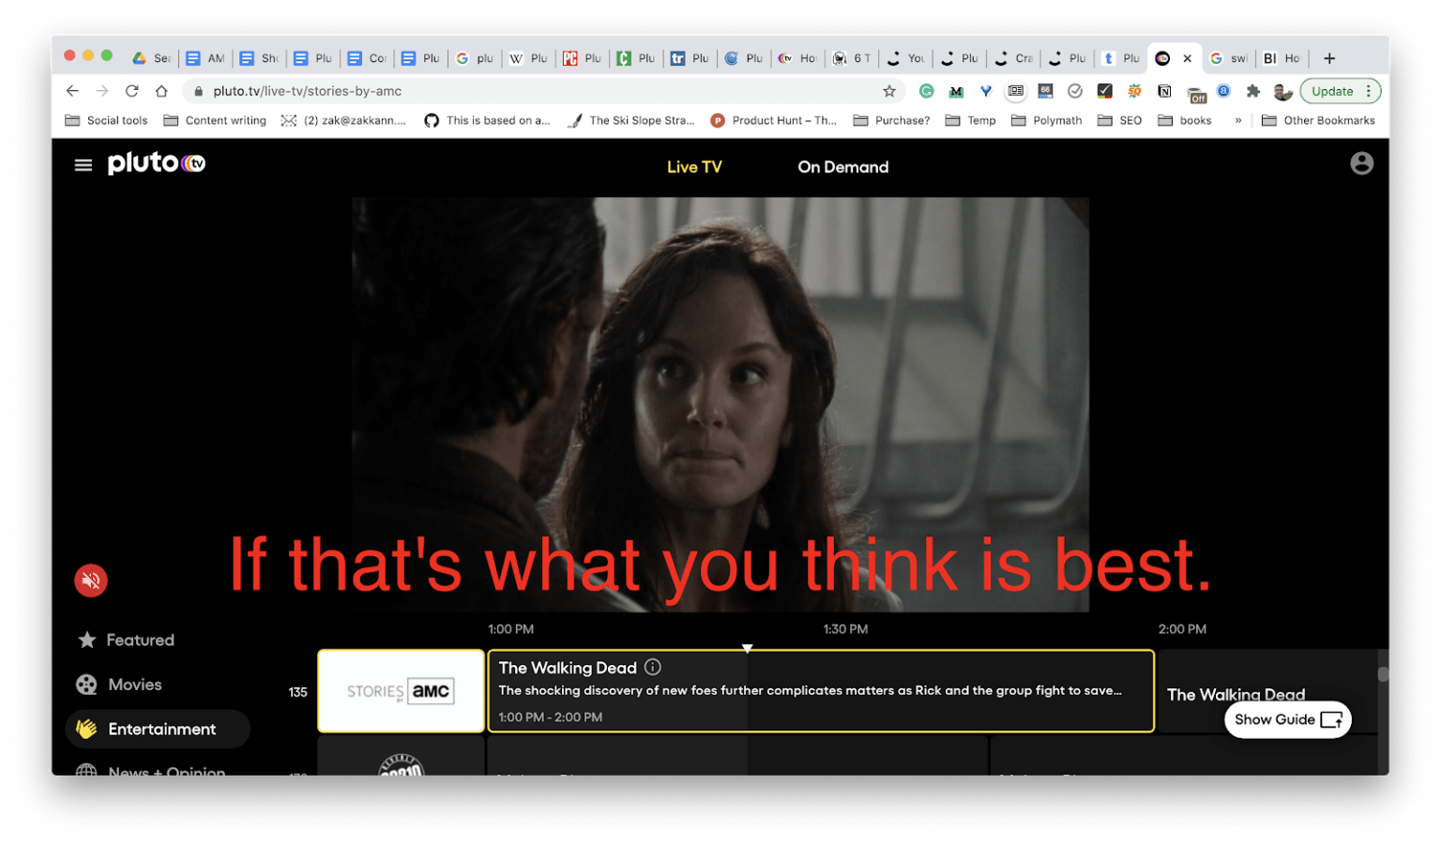The width and height of the screenshot is (1441, 844).
Task: Close the active Pluto TV tab
Action: pos(1188,58)
